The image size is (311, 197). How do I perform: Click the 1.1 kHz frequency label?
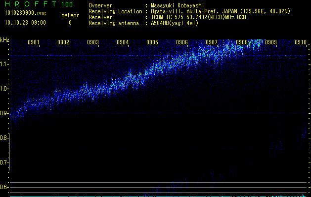pyautogui.click(x=3, y=64)
